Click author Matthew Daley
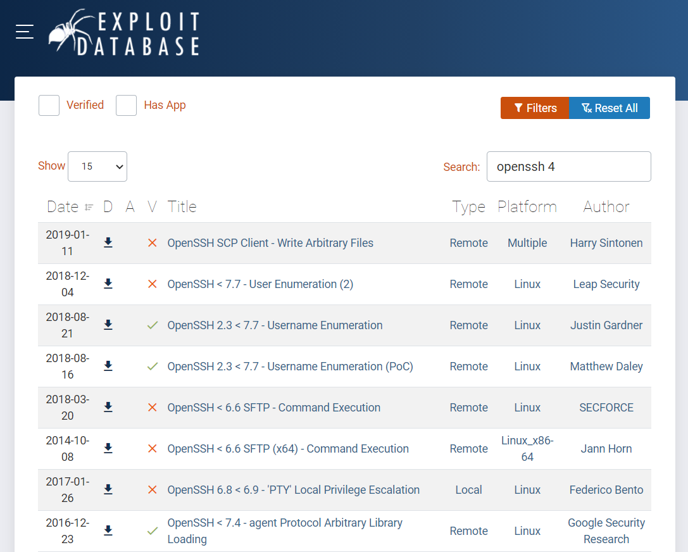Image resolution: width=688 pixels, height=552 pixels. coord(606,367)
